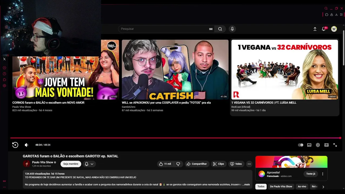Screen dimensions: 345x194
Task: Click the YouTube search magnifier button
Action: [220, 29]
